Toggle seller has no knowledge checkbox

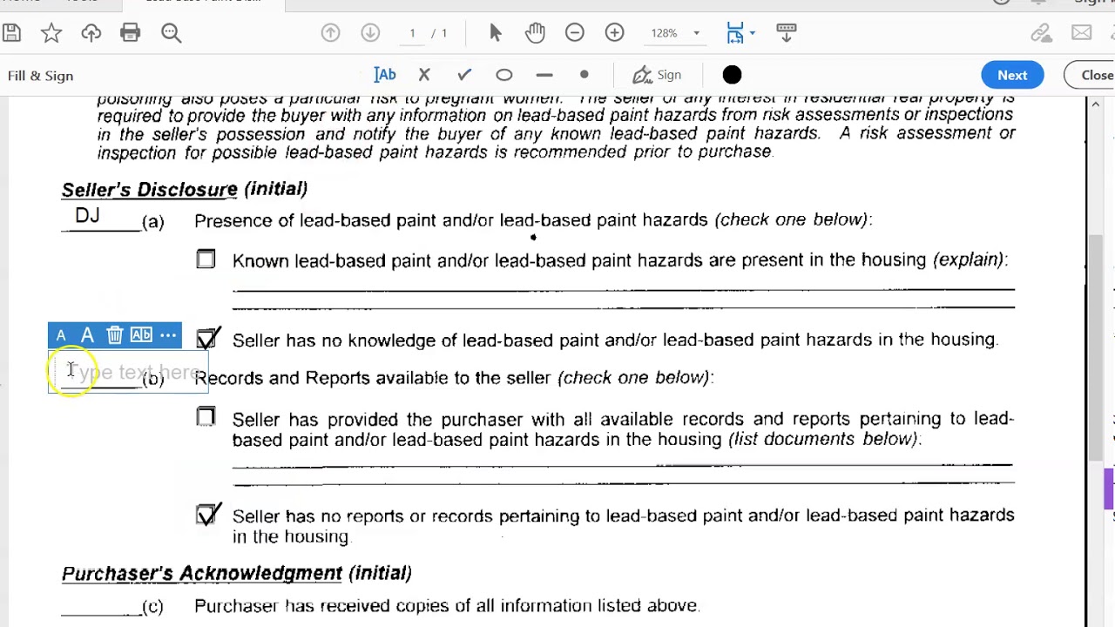tap(206, 339)
